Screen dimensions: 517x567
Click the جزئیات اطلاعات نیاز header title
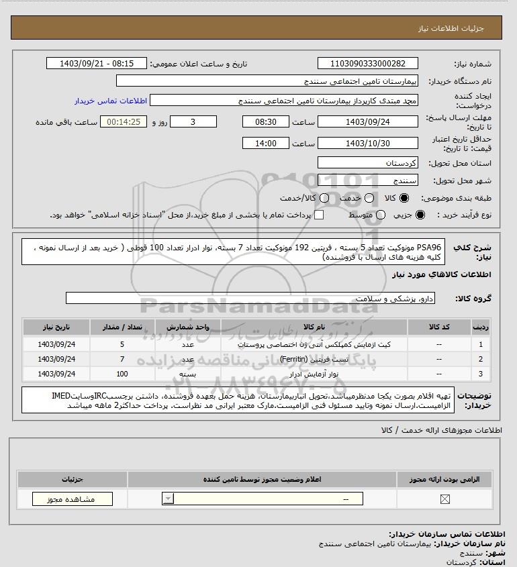click(x=451, y=28)
